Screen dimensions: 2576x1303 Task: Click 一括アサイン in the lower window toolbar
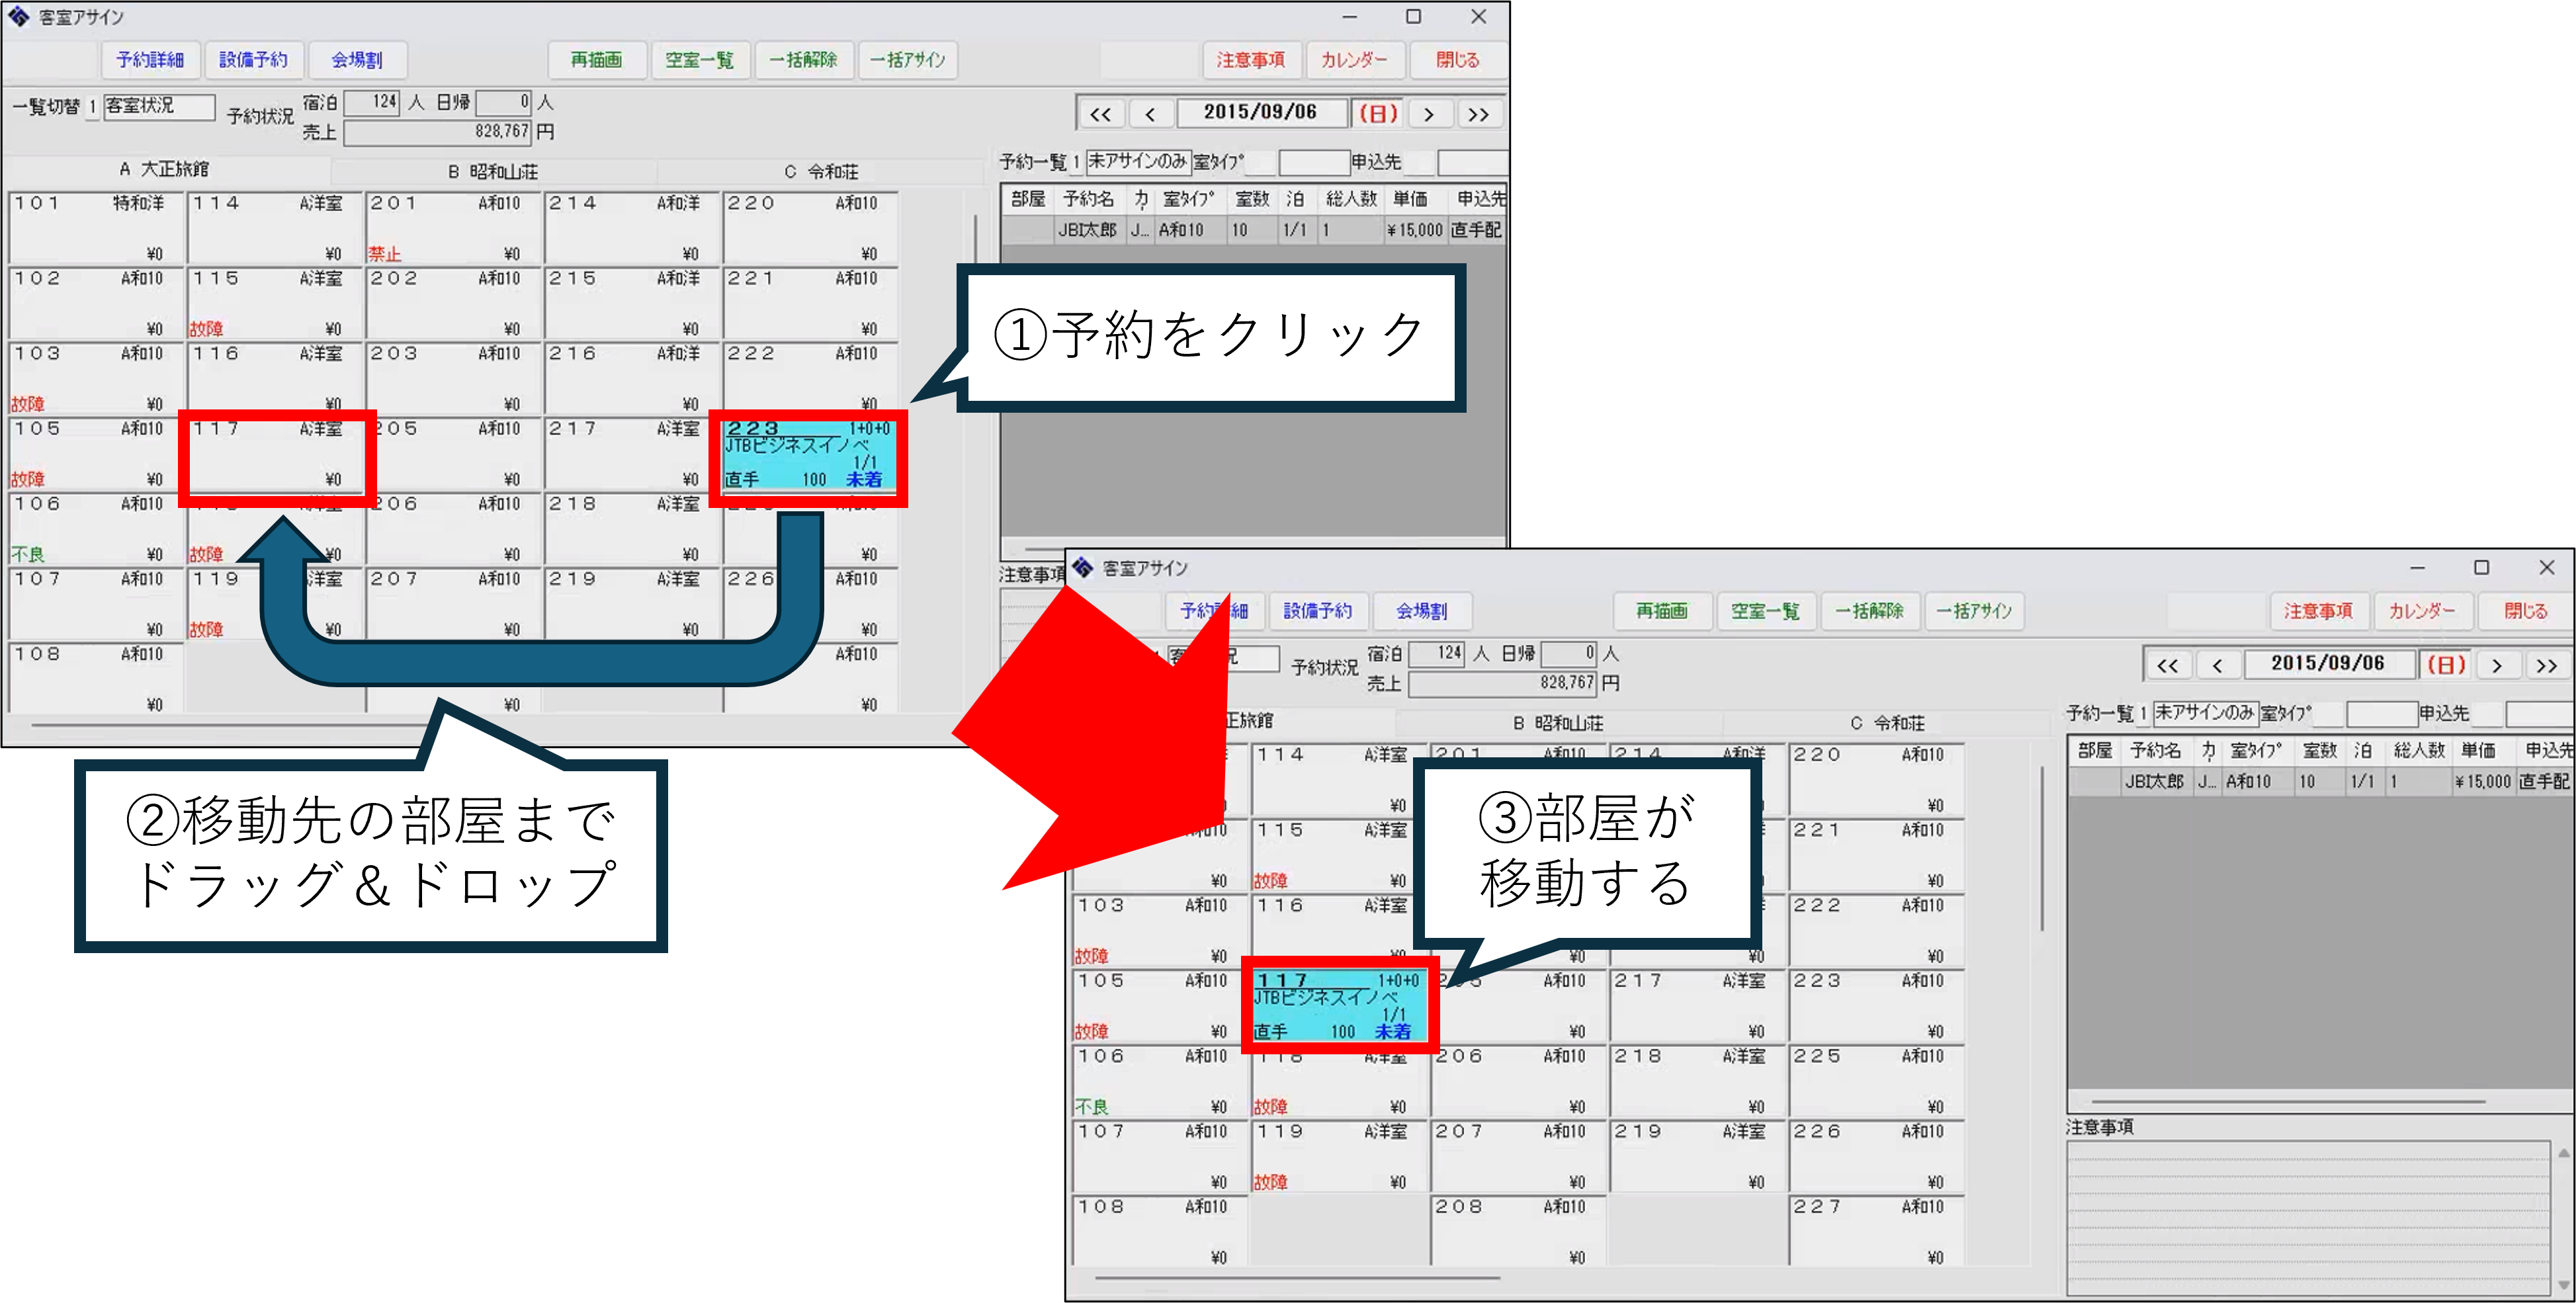point(1974,611)
